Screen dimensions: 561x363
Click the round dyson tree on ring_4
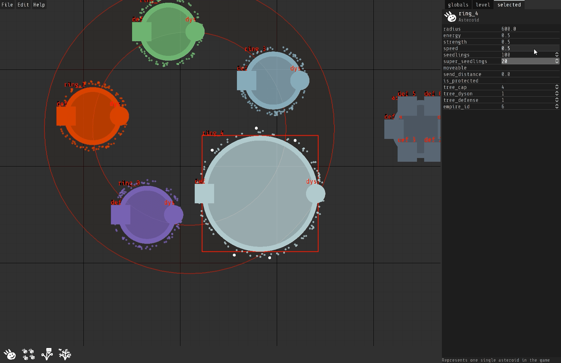coord(316,194)
